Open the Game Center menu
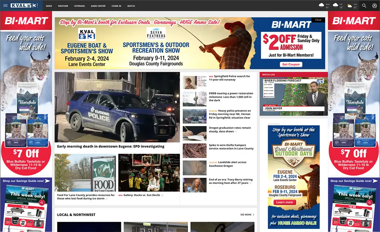The height and width of the screenshot is (232, 380). [x=98, y=6]
